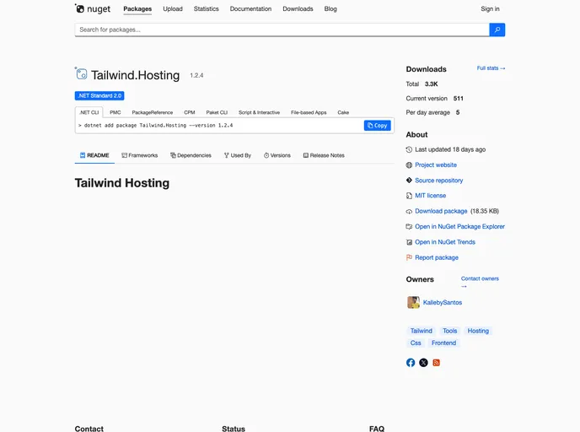Switch to the Versions tab

(277, 155)
